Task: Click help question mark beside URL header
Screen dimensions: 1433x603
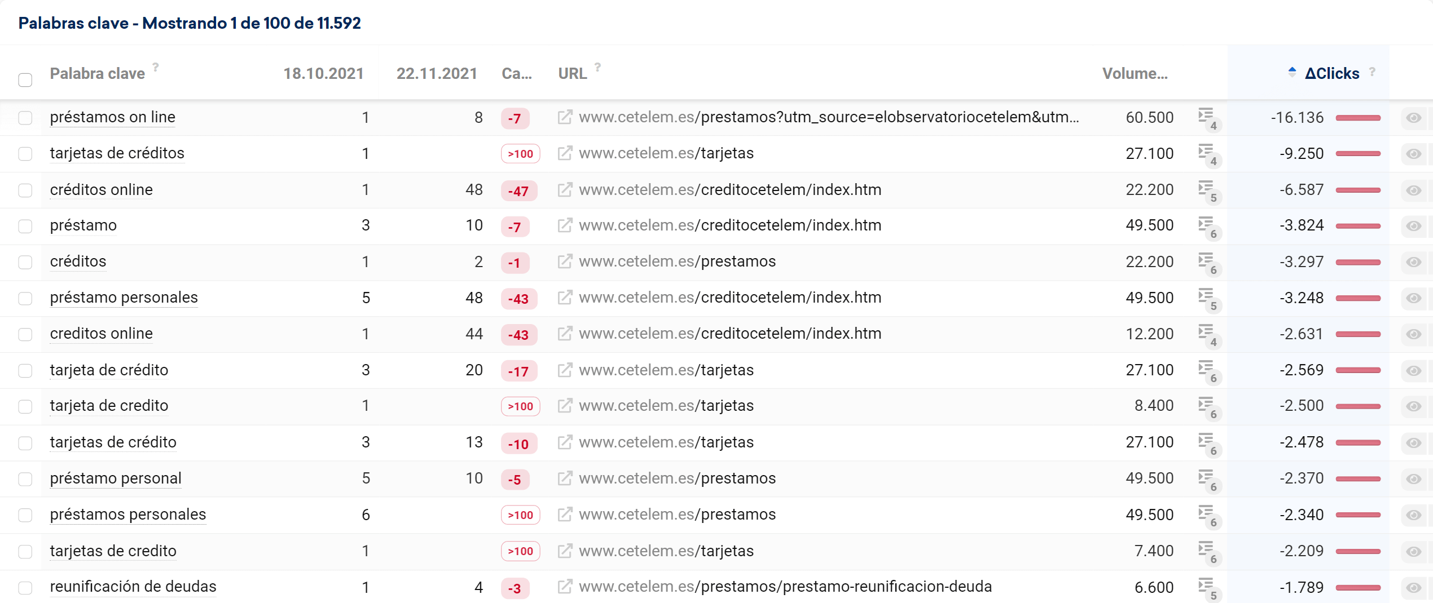Action: (x=597, y=67)
